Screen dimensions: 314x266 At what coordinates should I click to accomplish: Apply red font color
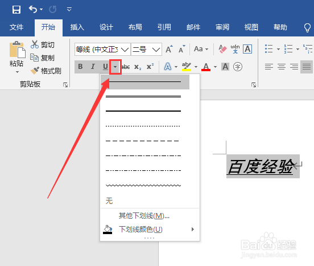tap(206, 67)
